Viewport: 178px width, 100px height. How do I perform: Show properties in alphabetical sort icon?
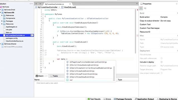coord(145,8)
